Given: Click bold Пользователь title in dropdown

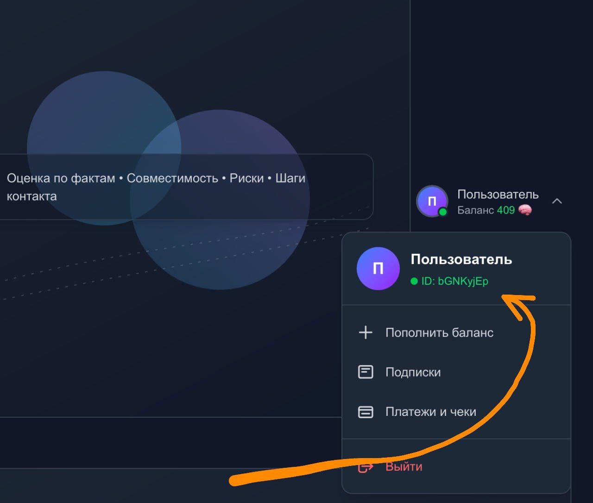Looking at the screenshot, I should tap(461, 259).
